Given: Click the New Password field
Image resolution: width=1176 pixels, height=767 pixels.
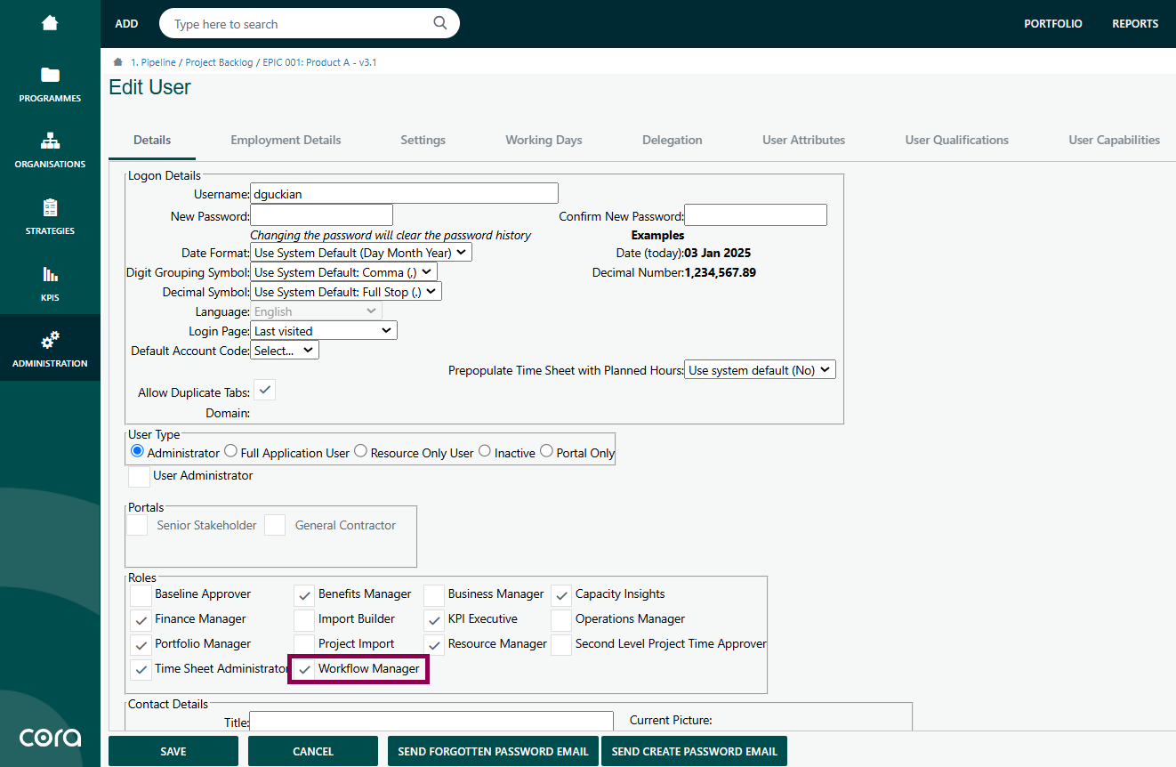Looking at the screenshot, I should (322, 215).
